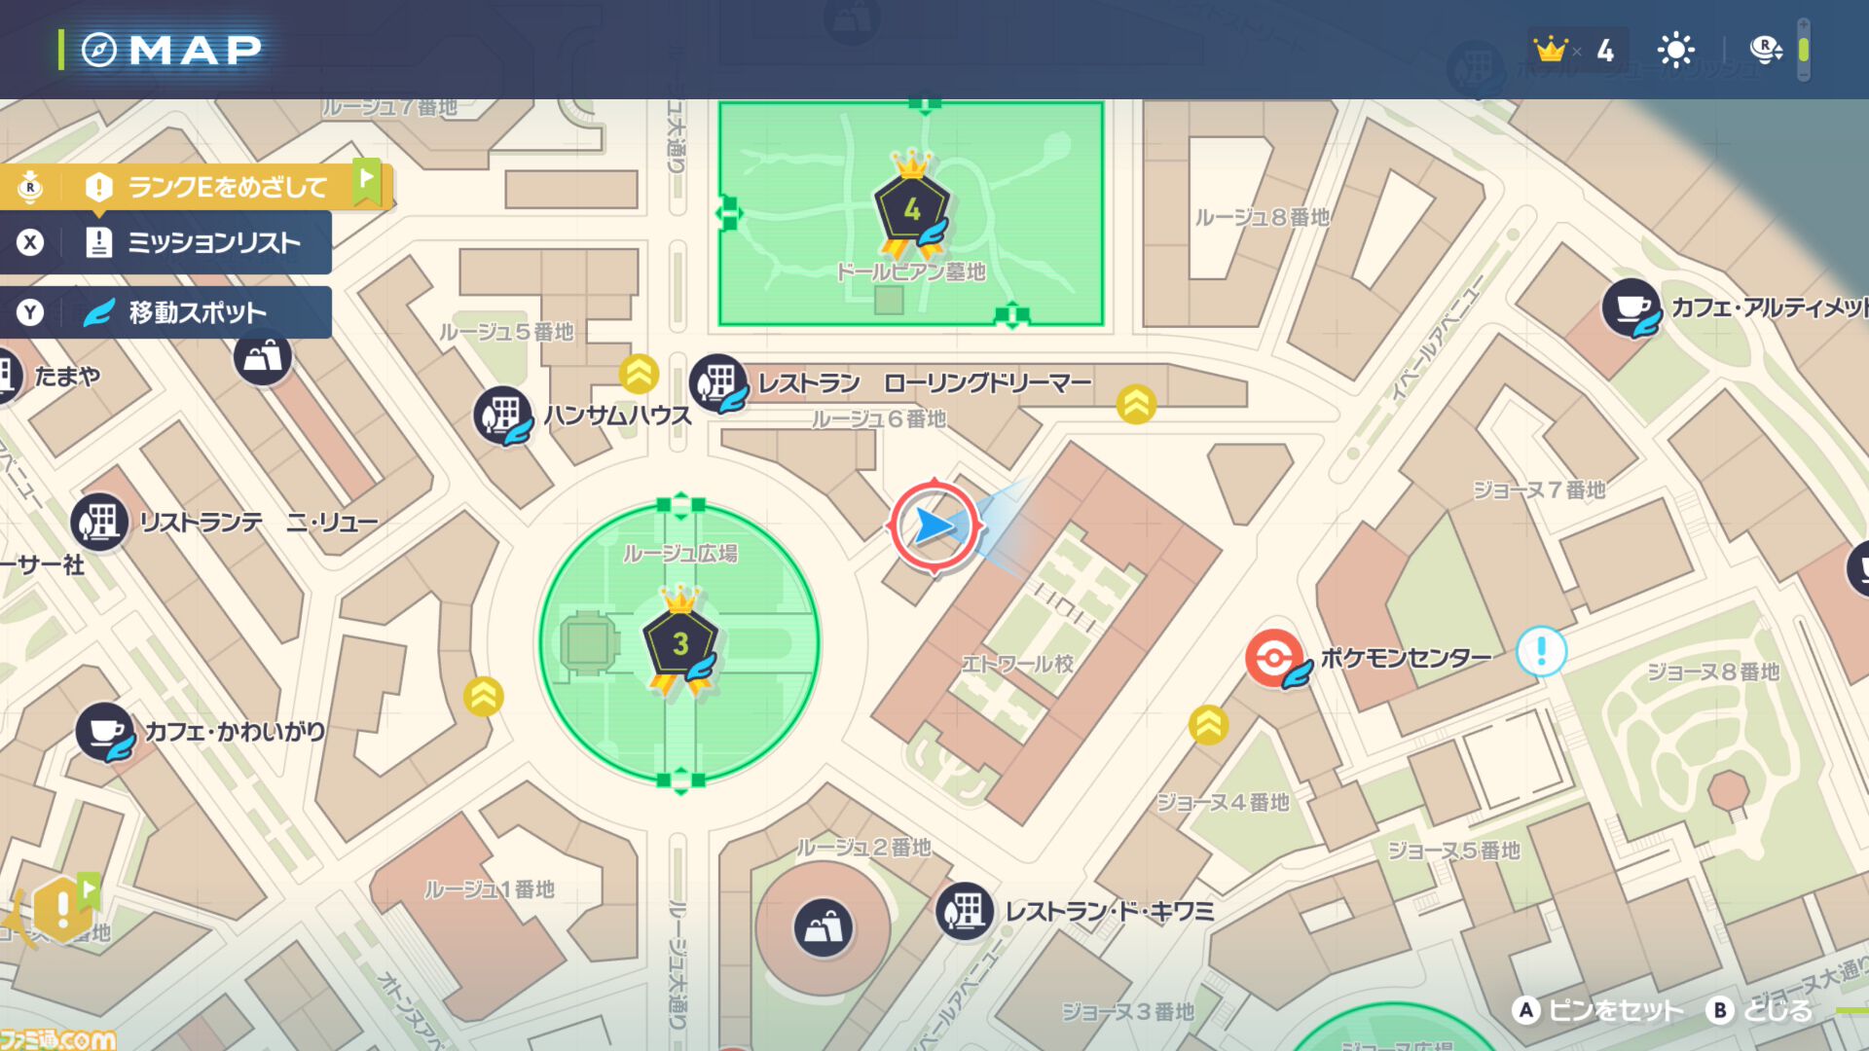Click the yellow chevron marker left of ルージュ広場
Viewport: 1869px width, 1051px height.
point(484,697)
